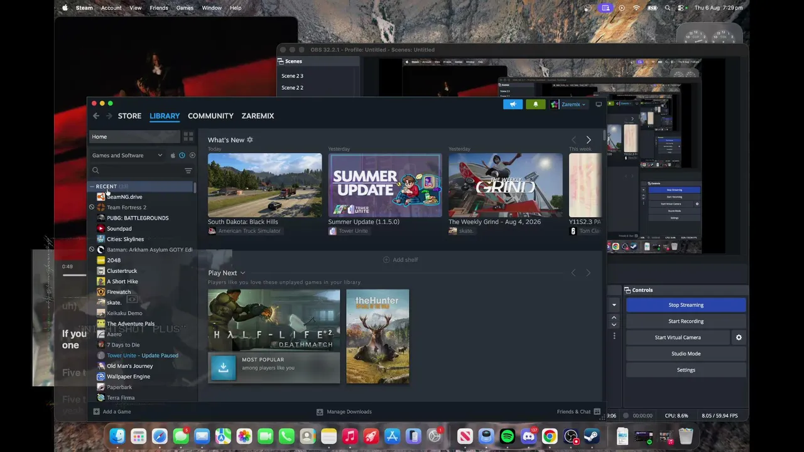Click Start Recording in OBS
The width and height of the screenshot is (804, 452).
point(686,321)
